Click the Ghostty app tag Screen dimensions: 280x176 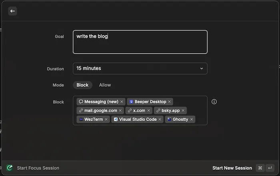(178, 119)
